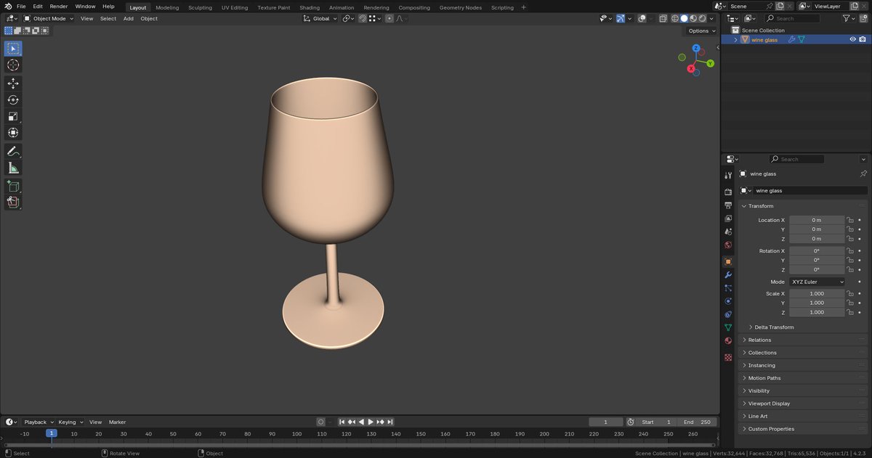Toggle Location X lock
872x458 pixels.
[x=849, y=220]
